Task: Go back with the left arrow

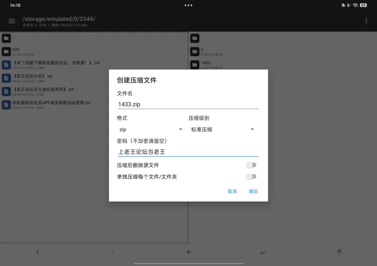Action: pyautogui.click(x=38, y=252)
